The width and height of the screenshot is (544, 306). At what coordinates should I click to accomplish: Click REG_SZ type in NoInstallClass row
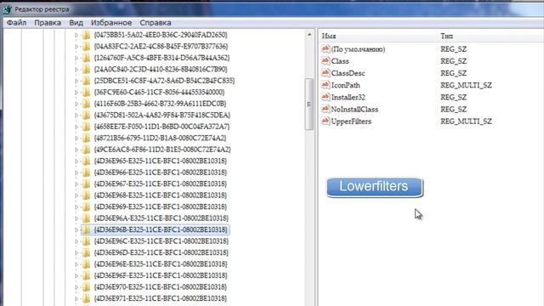tap(453, 109)
